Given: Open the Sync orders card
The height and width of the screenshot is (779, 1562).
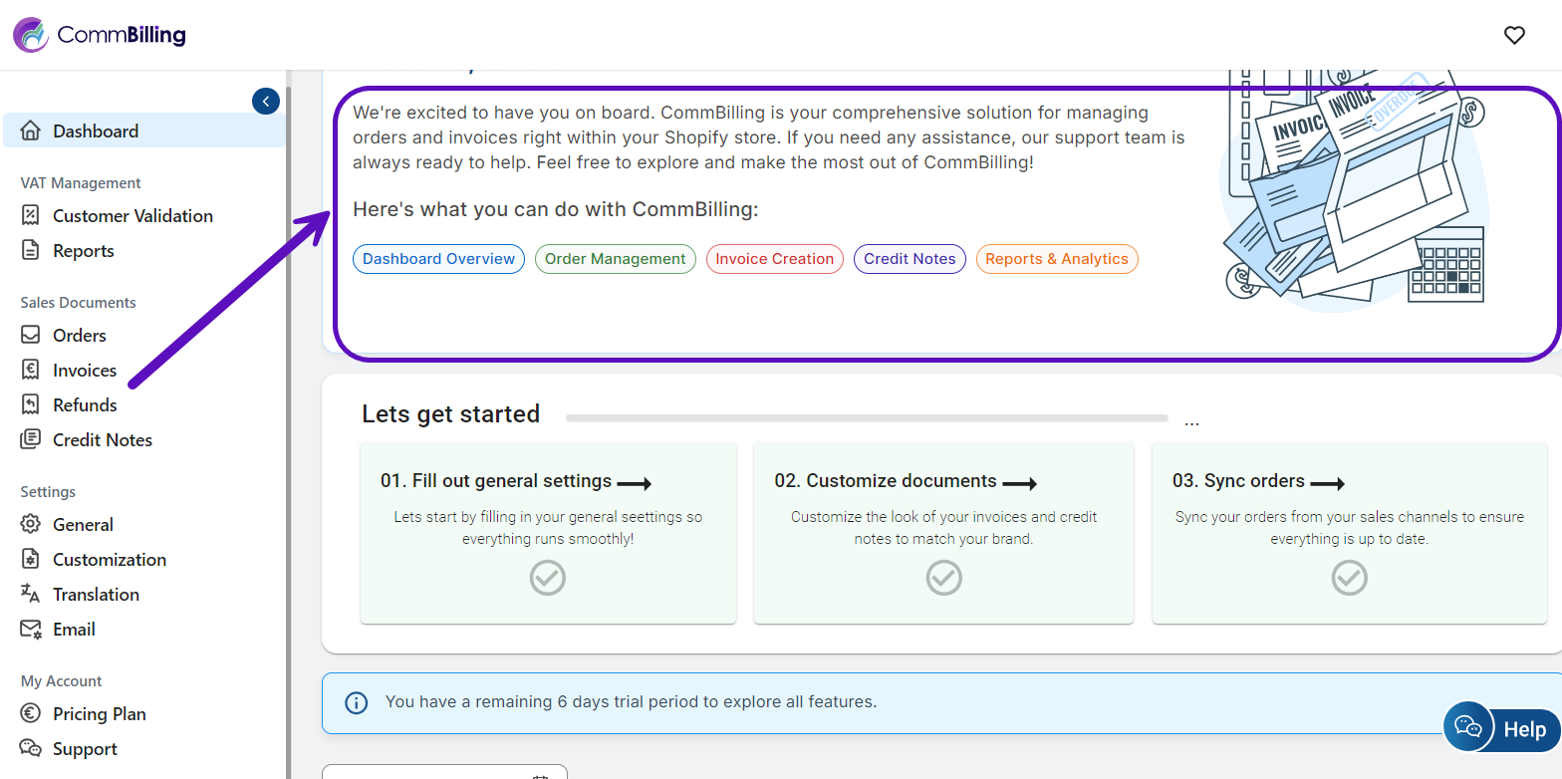Looking at the screenshot, I should (x=1350, y=533).
